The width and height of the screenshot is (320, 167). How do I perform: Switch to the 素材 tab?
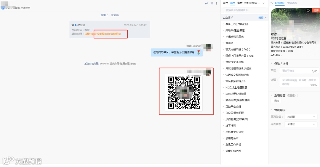(240, 3)
